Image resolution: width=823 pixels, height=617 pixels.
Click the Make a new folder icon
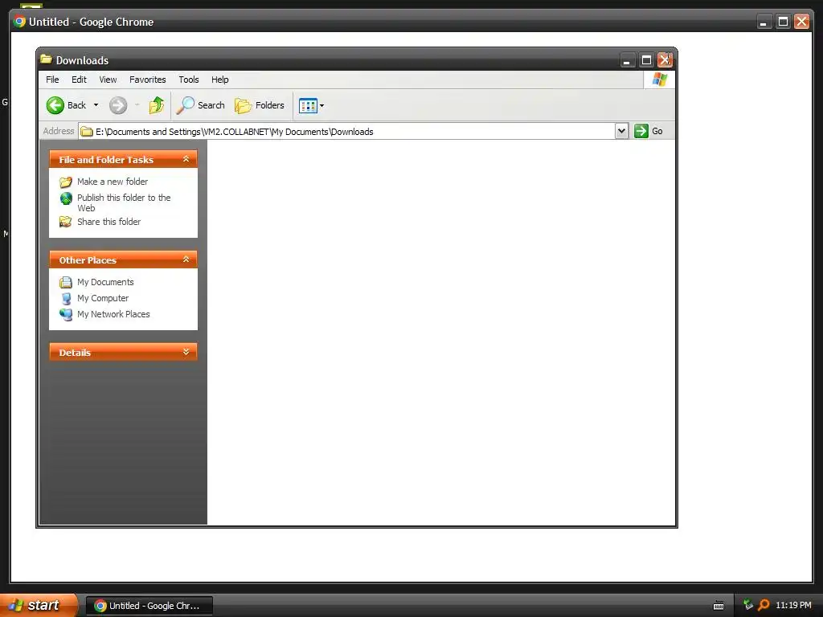coord(66,182)
